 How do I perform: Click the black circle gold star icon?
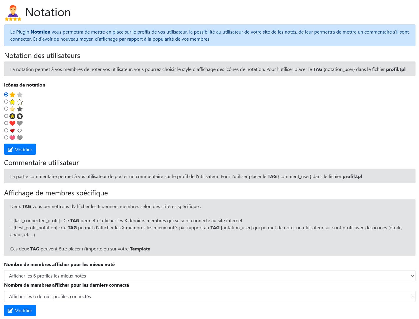[x=12, y=116]
